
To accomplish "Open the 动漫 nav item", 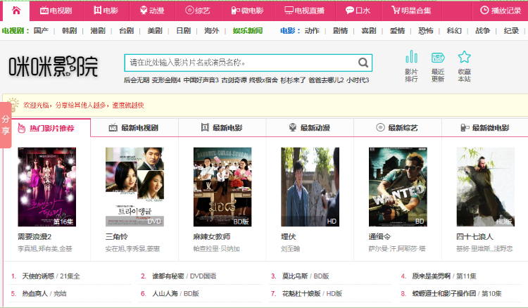I will (152, 11).
